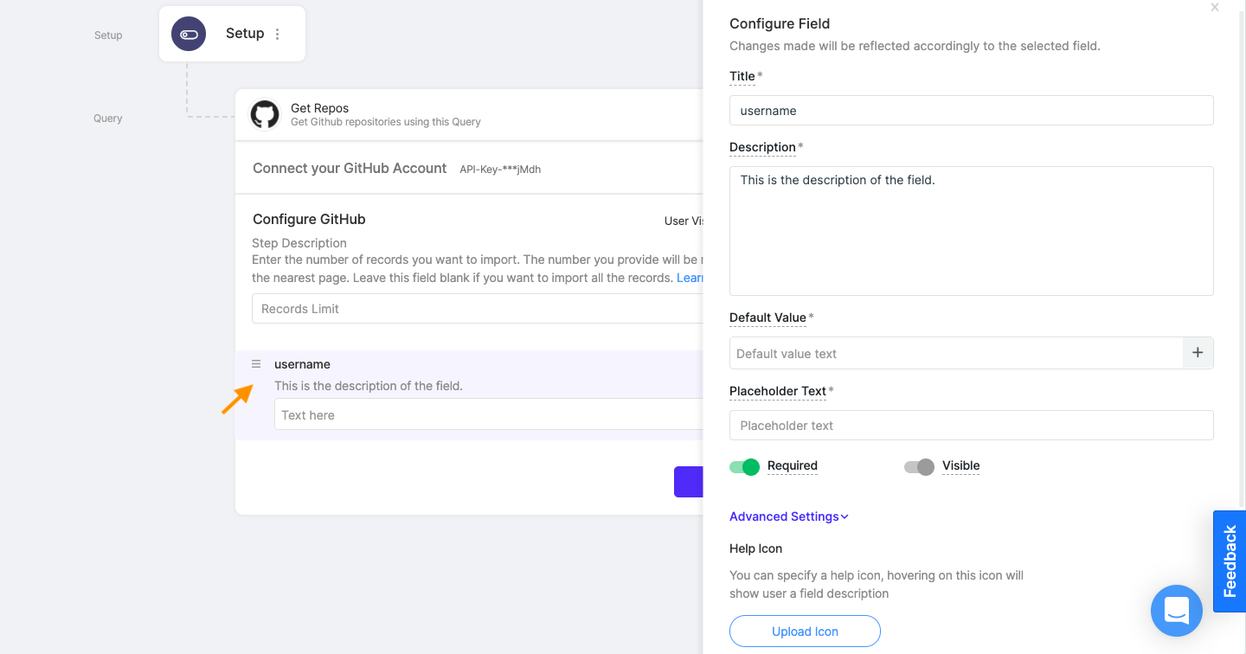Click the purple button under the username field
Image resolution: width=1246 pixels, height=654 pixels.
[689, 482]
